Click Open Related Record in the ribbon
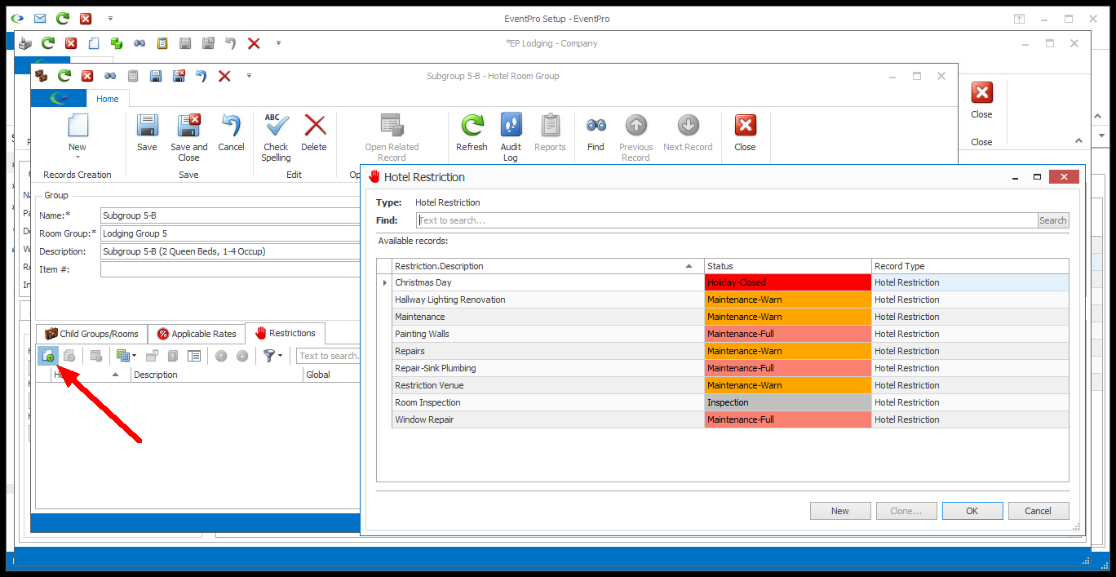 pos(392,137)
